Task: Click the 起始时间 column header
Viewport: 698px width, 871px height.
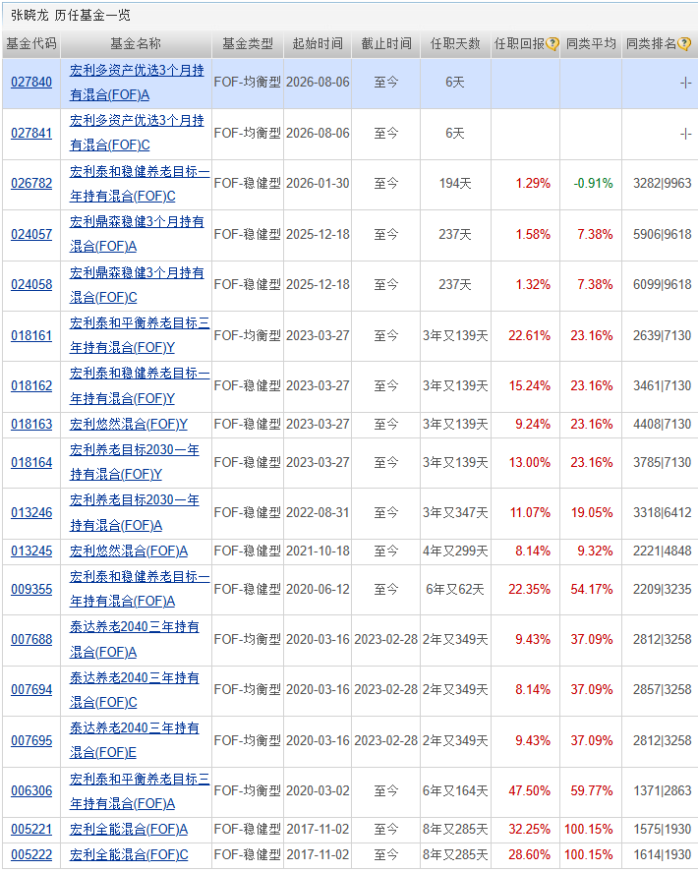Action: 318,44
